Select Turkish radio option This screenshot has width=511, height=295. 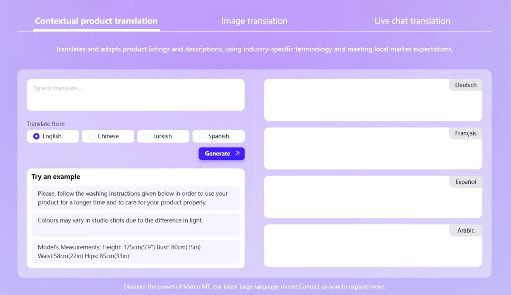(163, 136)
